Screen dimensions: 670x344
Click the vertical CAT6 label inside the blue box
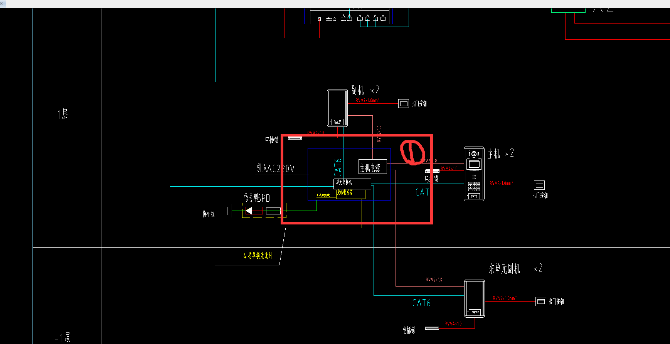click(x=338, y=167)
